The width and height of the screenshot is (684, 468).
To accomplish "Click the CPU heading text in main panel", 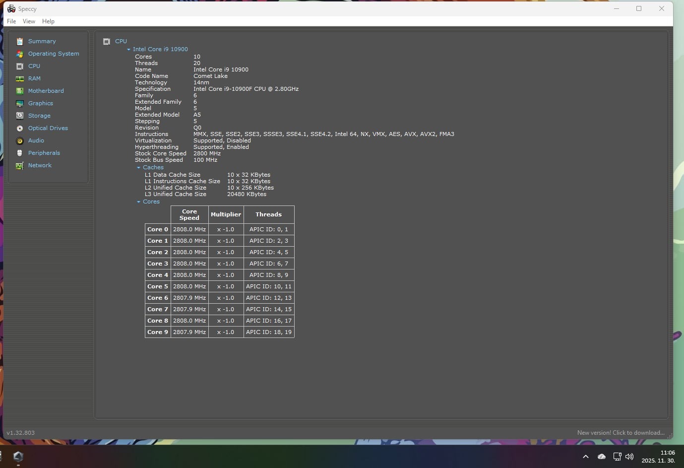I will pyautogui.click(x=121, y=41).
